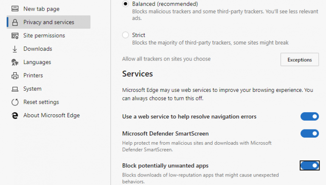Select the Balanced (recommended) radio button
Screen dimensions: 326x185
125,4
